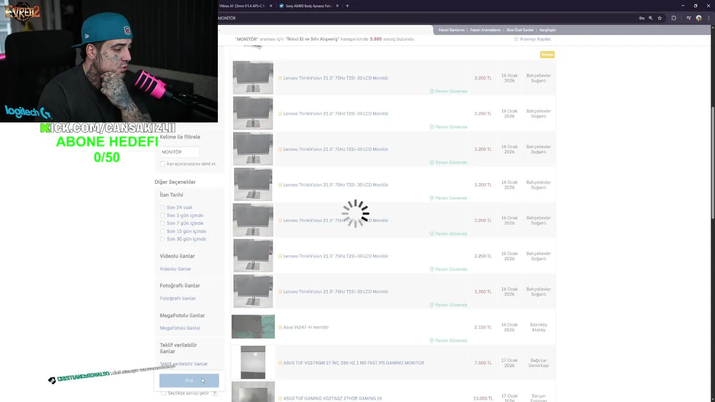Open the browser three-dot menu
Viewport: 715px width, 402px height.
tap(709, 18)
